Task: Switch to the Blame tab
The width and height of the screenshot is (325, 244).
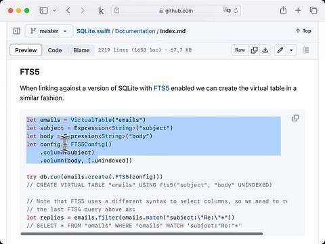Action: (81, 50)
